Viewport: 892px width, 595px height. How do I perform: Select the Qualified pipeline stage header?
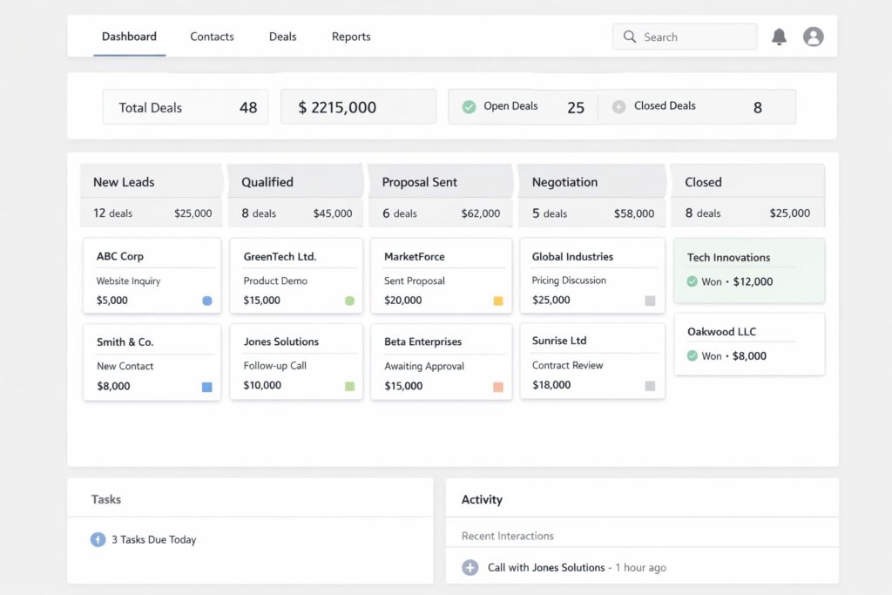click(296, 181)
